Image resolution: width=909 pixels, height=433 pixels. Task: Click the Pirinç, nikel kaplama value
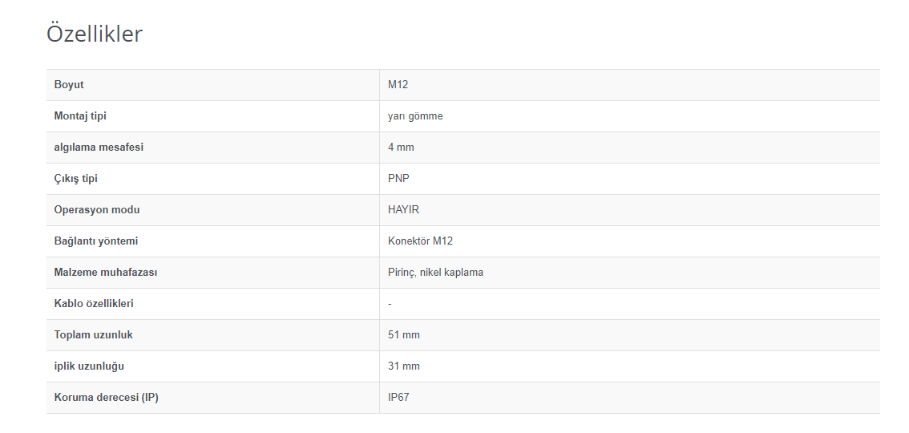[x=435, y=273]
